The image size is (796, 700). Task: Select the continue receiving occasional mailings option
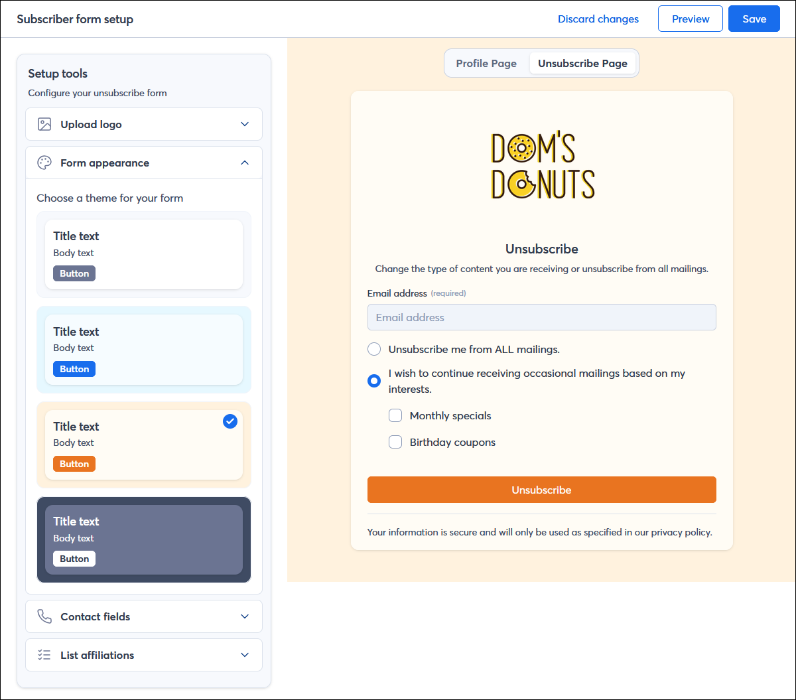pyautogui.click(x=374, y=381)
